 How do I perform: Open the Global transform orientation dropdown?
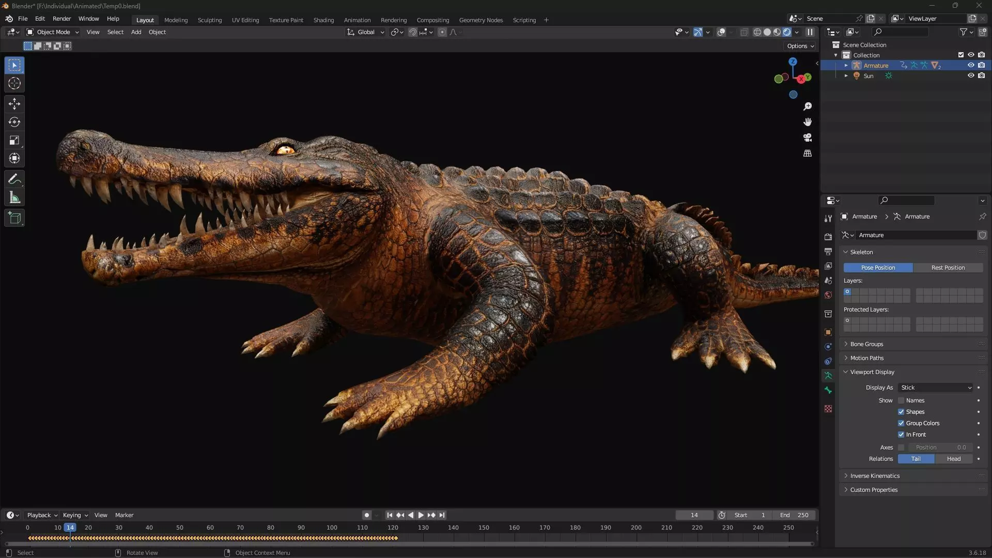point(366,32)
